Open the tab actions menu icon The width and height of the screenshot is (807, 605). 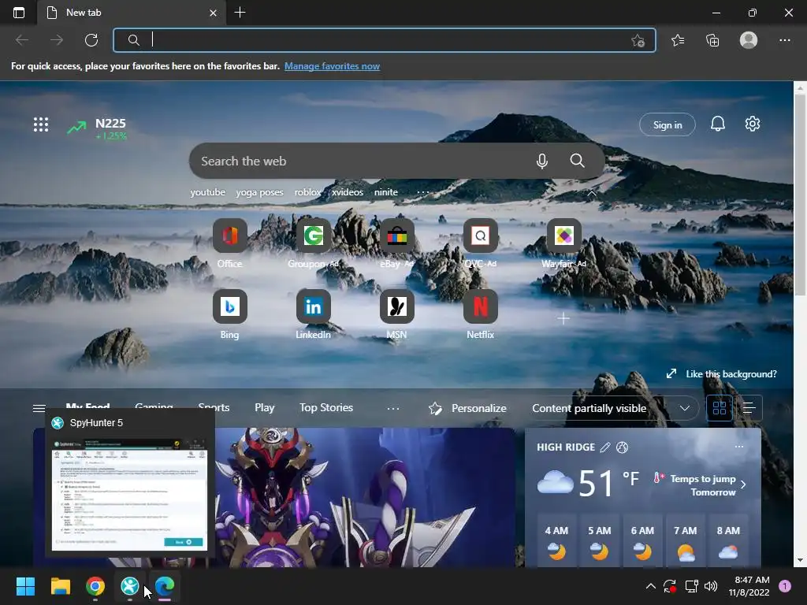19,13
